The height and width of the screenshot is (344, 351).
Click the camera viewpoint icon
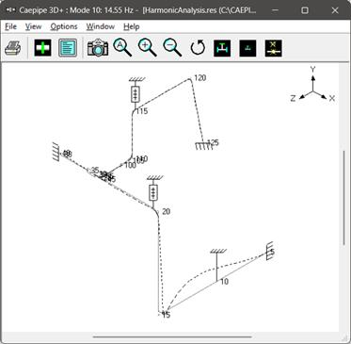point(98,48)
